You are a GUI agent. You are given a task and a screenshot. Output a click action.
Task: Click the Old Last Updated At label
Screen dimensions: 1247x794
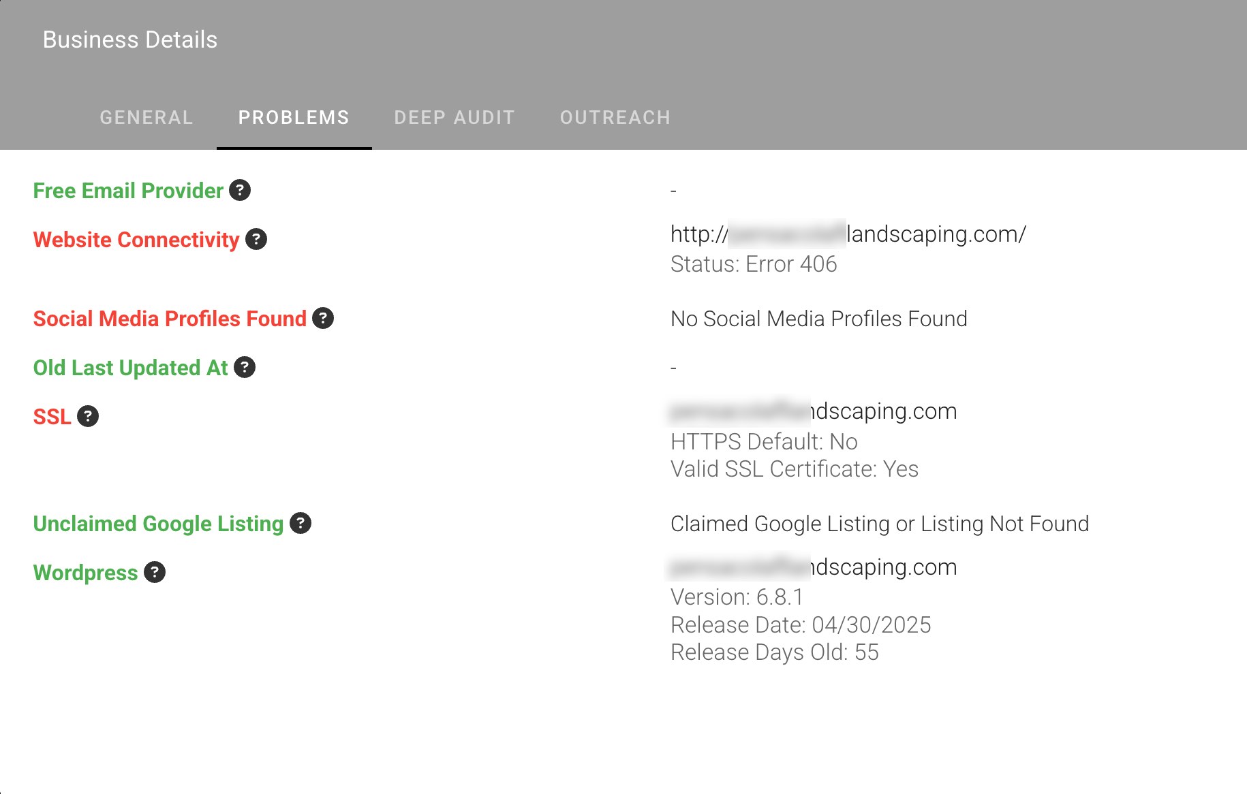pyautogui.click(x=130, y=368)
